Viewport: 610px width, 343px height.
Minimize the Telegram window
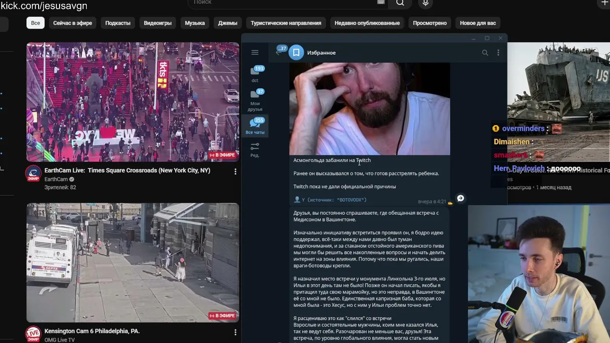474,38
